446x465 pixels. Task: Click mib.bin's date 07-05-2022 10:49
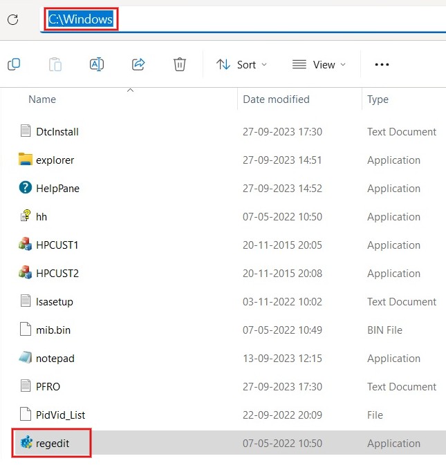(282, 330)
